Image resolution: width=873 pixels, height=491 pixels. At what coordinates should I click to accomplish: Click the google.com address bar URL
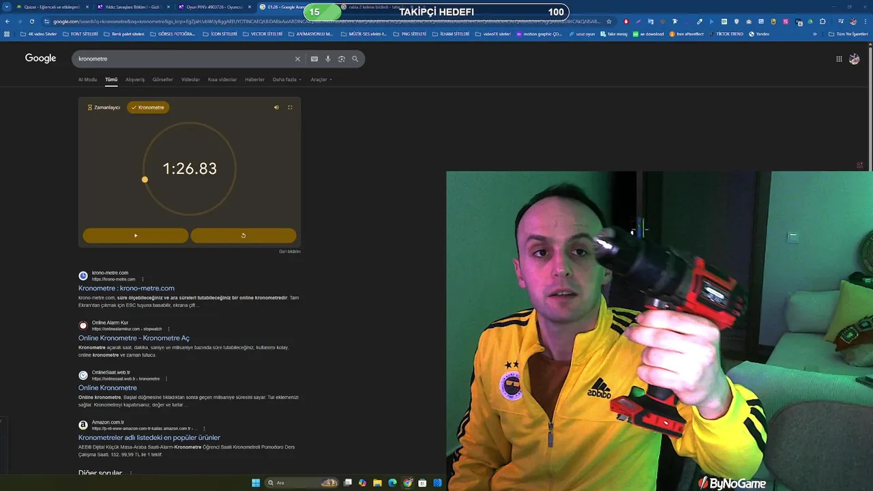click(x=326, y=21)
